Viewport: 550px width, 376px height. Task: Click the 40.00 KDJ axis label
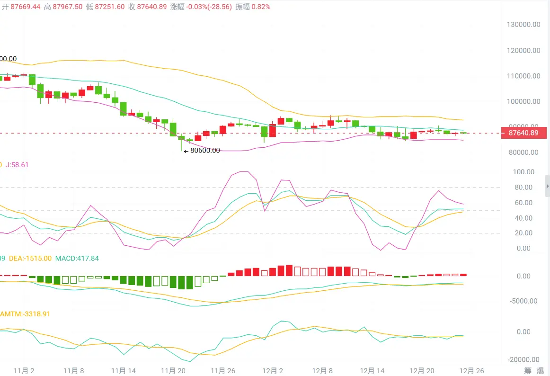(x=523, y=218)
